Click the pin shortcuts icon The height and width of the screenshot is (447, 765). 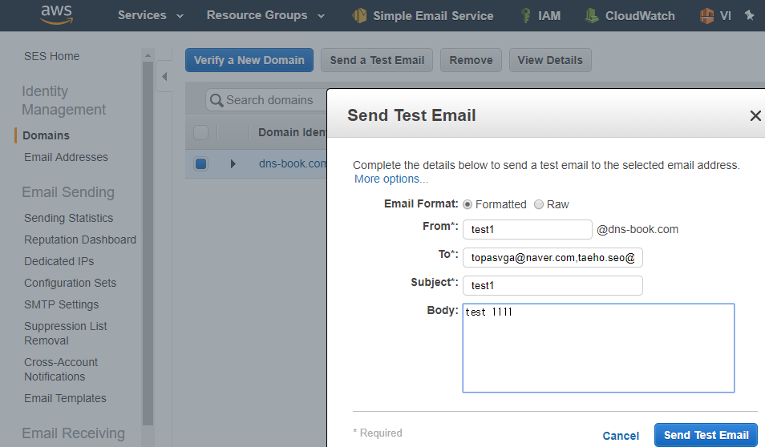750,15
